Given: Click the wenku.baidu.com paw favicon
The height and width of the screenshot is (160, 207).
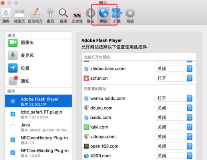Looking at the screenshot, I should [x=86, y=98].
